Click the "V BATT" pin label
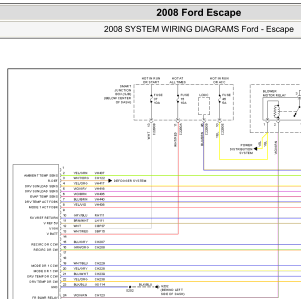Screen dimensions: 301x299 pyautogui.click(x=52, y=233)
